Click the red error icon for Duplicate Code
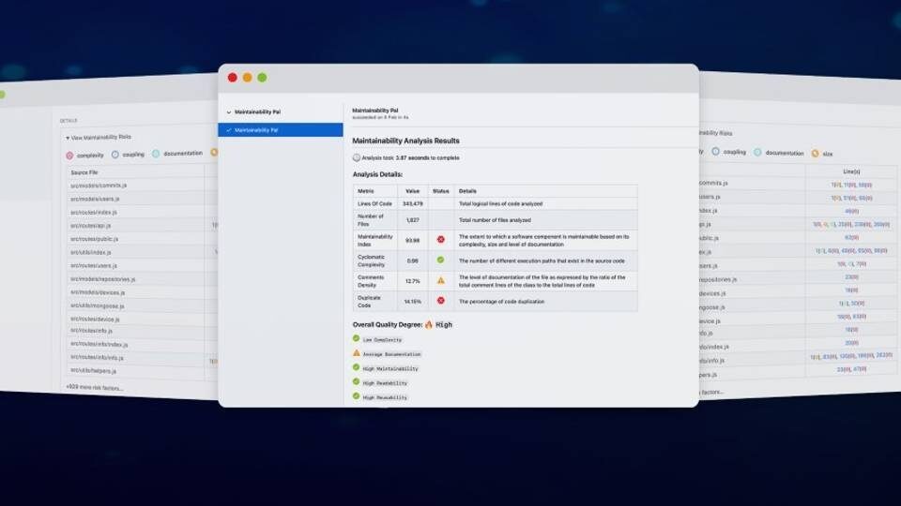Screen dimensions: 901x506 pos(440,301)
